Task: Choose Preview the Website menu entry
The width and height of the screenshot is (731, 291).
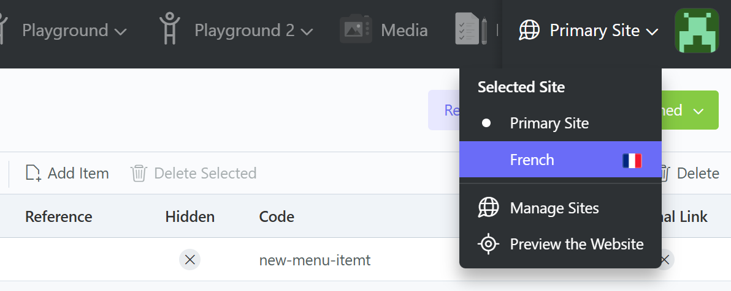Action: pos(576,245)
